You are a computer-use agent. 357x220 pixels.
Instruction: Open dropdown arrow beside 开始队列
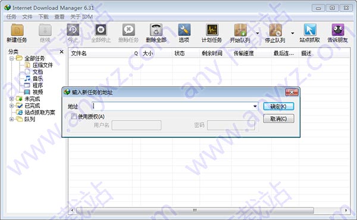point(258,33)
